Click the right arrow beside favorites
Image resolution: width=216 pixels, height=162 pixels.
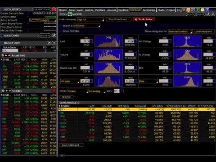(x=10, y=91)
